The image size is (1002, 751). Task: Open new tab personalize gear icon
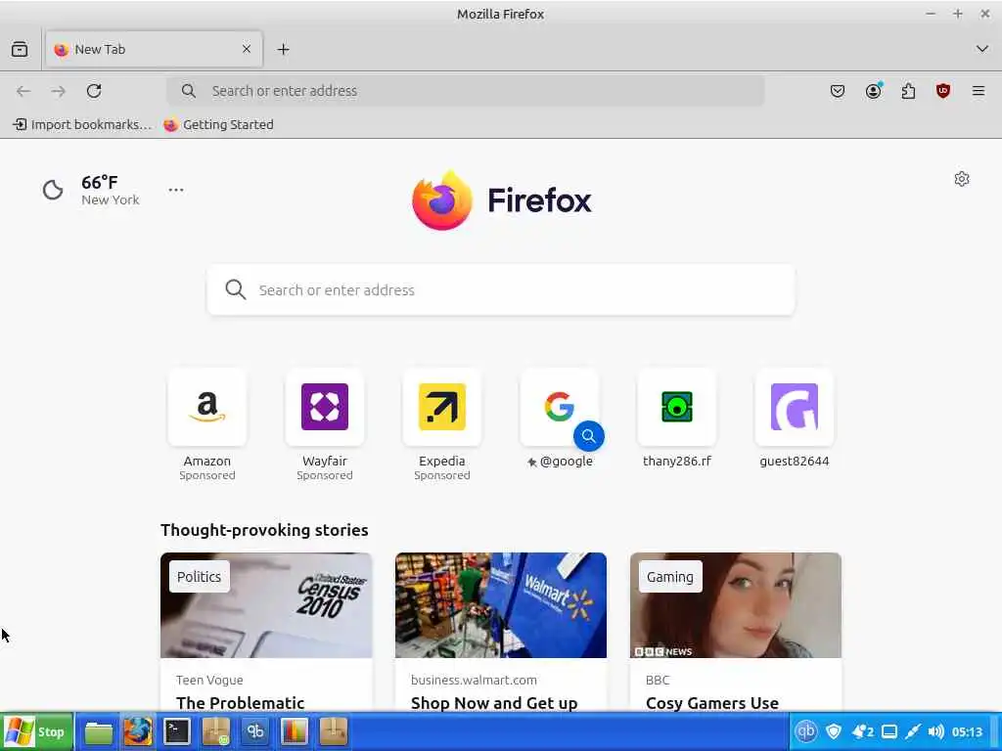961,179
